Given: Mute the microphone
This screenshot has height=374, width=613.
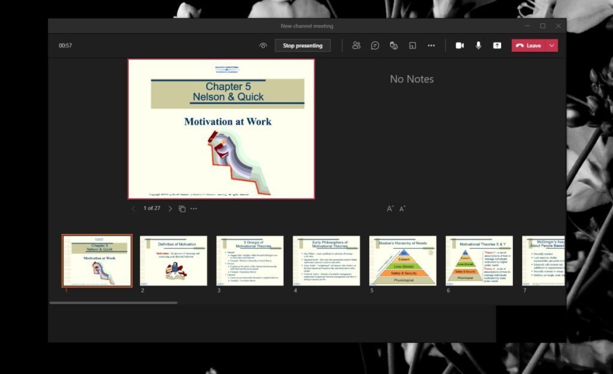Looking at the screenshot, I should point(477,45).
